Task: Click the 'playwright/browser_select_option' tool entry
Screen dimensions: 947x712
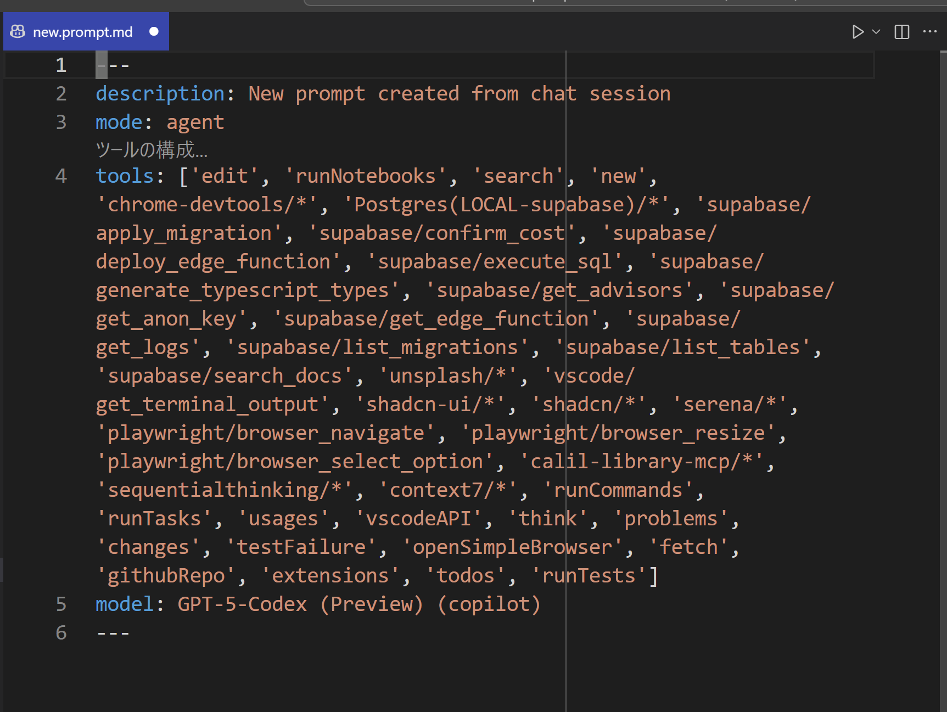Action: point(295,462)
